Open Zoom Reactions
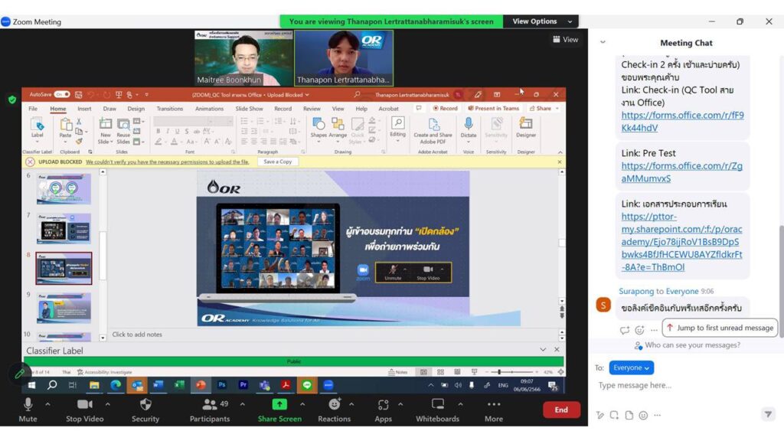 pyautogui.click(x=334, y=410)
